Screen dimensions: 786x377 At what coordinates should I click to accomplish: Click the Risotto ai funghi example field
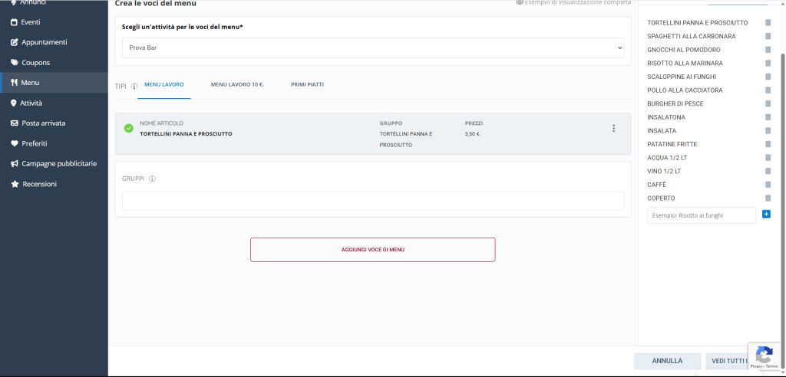pyautogui.click(x=701, y=215)
